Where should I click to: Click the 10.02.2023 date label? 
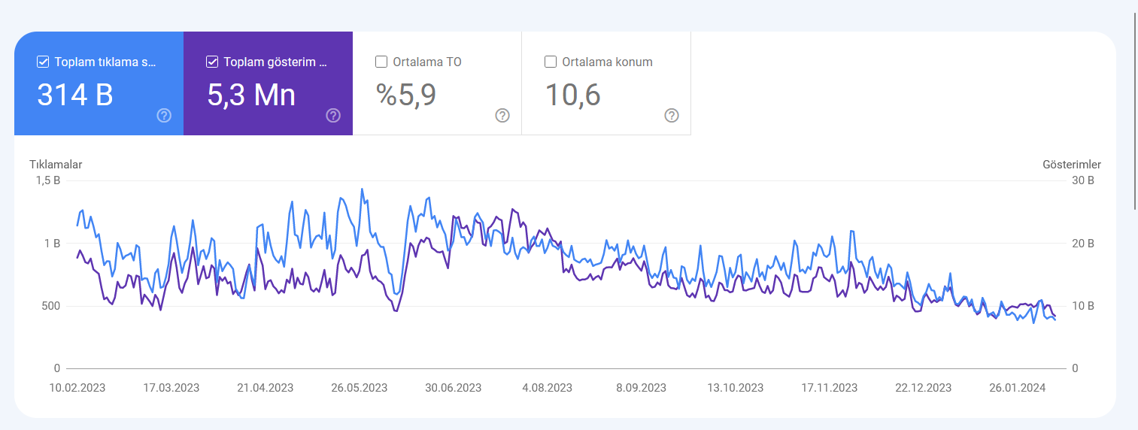point(77,388)
